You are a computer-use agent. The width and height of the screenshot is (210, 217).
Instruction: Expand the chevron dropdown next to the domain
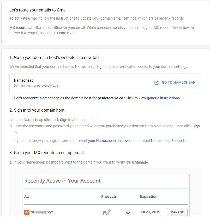(x=128, y=213)
